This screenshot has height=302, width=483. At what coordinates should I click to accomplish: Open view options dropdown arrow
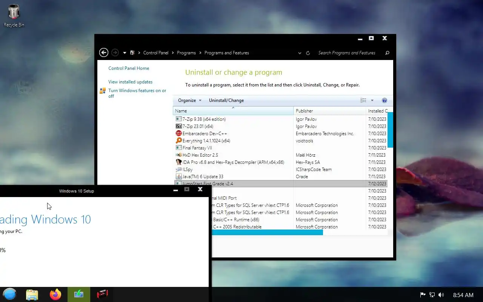point(372,100)
